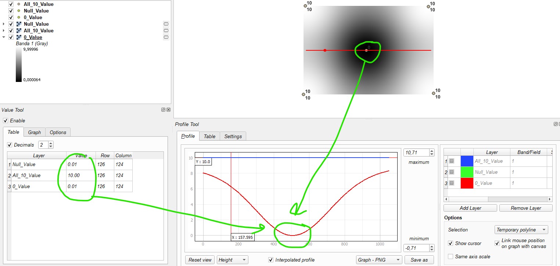Switch to the Graph tab in Value Tool
The width and height of the screenshot is (560, 266).
click(x=34, y=132)
